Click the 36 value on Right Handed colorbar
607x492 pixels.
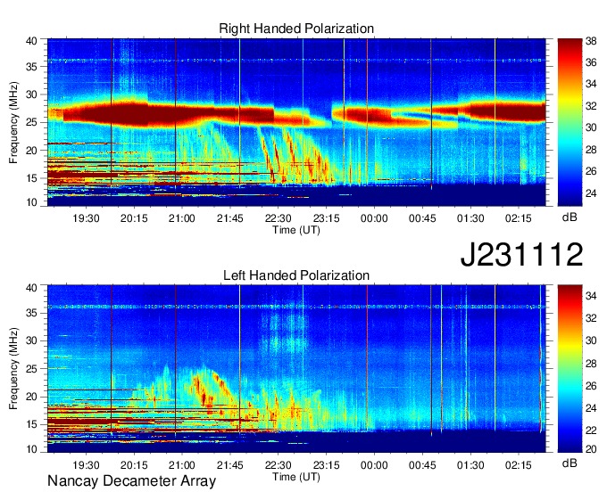pos(591,62)
